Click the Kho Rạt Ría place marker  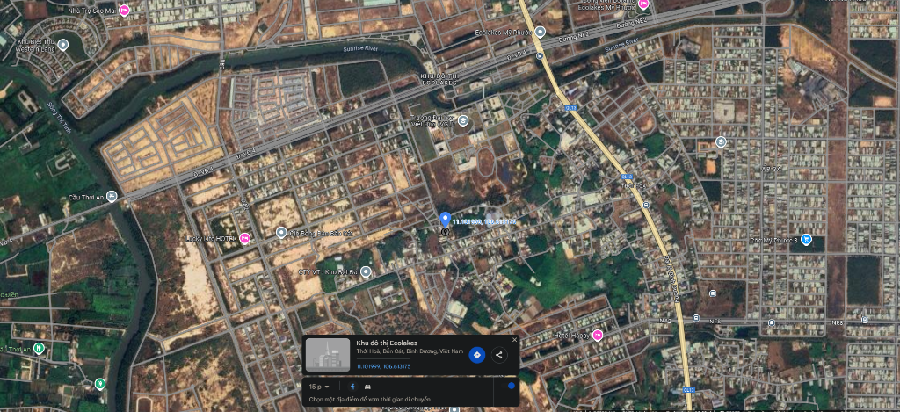[x=367, y=271]
